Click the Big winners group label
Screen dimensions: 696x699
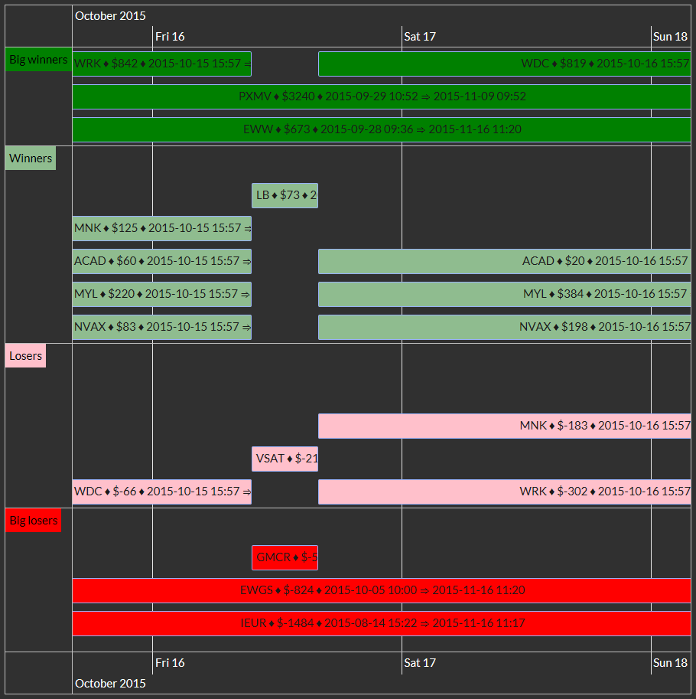click(x=39, y=59)
